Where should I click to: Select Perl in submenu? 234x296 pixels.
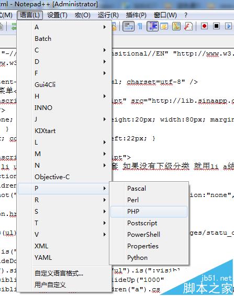point(149,200)
